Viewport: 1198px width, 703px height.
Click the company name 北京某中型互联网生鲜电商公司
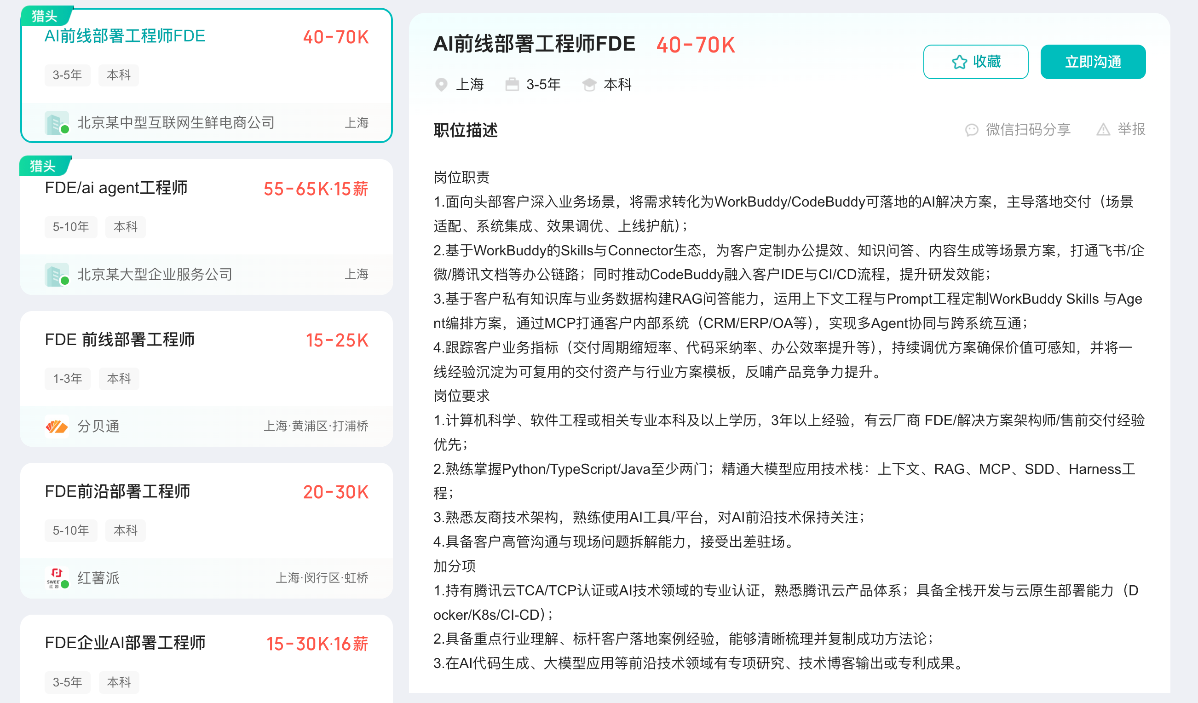(x=176, y=123)
